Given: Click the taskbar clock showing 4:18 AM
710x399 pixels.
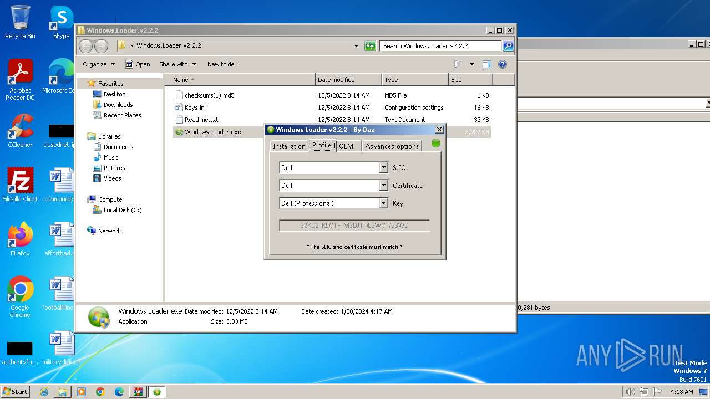Looking at the screenshot, I should [x=682, y=392].
